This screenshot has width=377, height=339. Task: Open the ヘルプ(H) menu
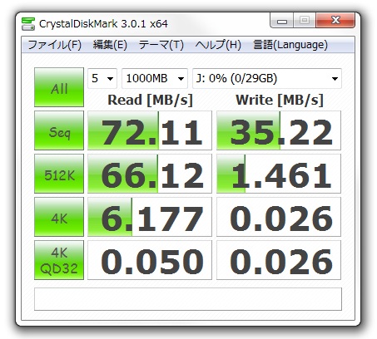tap(218, 45)
